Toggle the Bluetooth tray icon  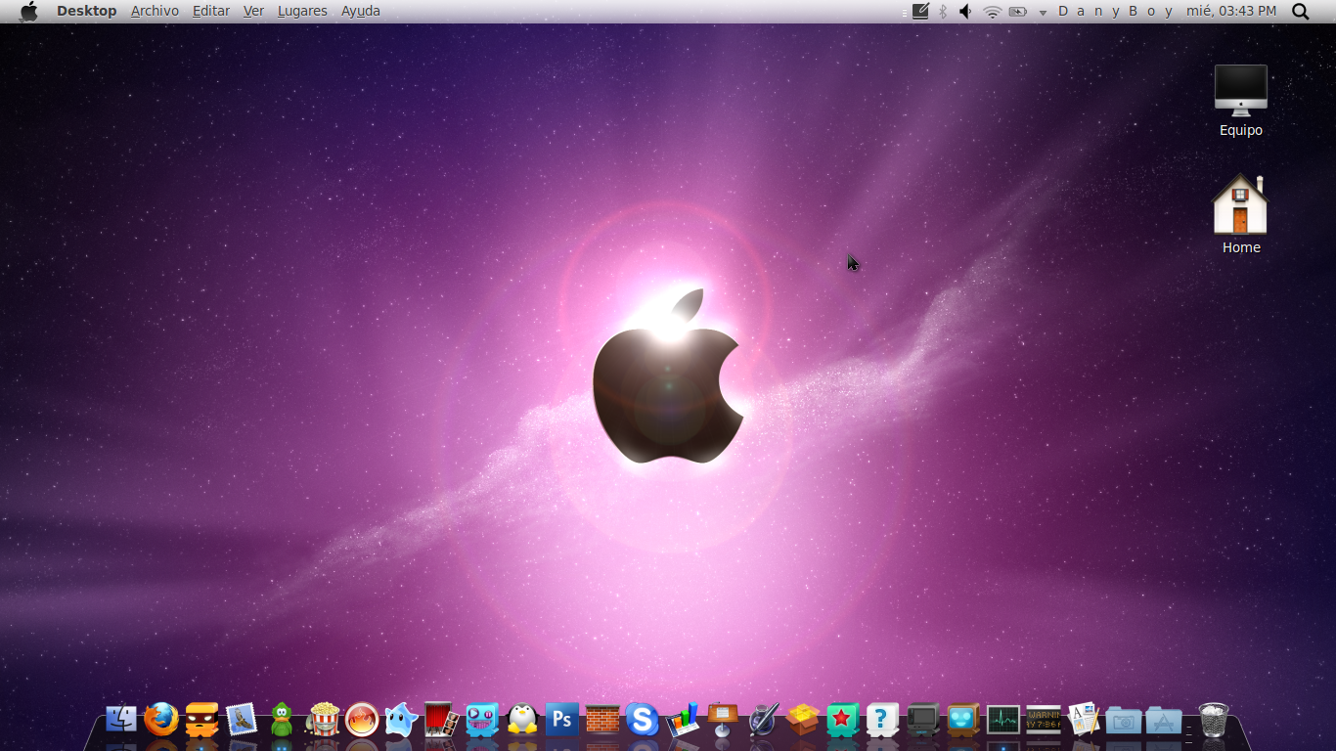[943, 11]
